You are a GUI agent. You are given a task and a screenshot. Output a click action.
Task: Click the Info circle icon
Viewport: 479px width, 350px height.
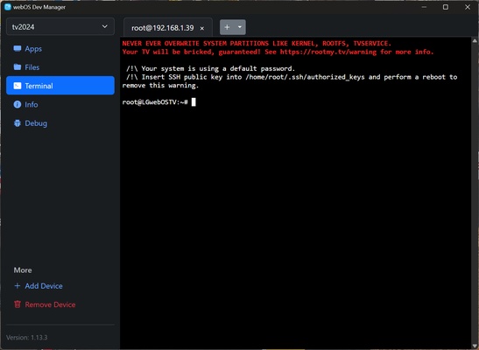(18, 104)
